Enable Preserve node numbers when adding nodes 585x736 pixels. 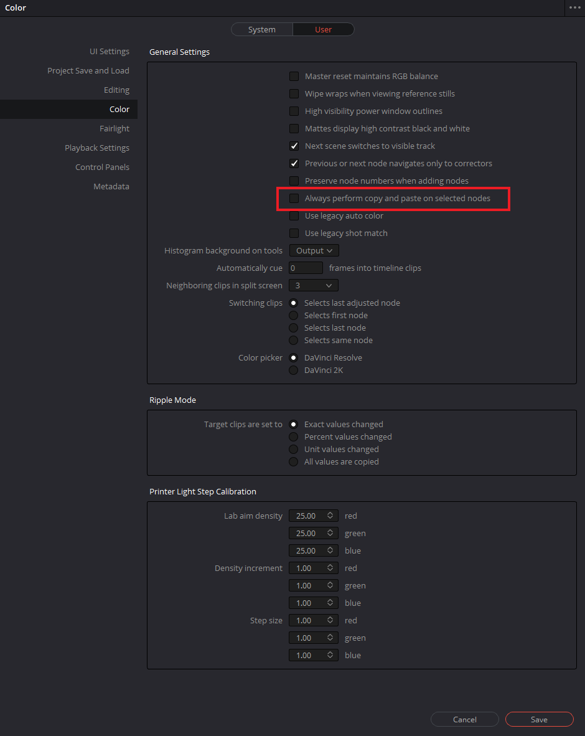(294, 181)
